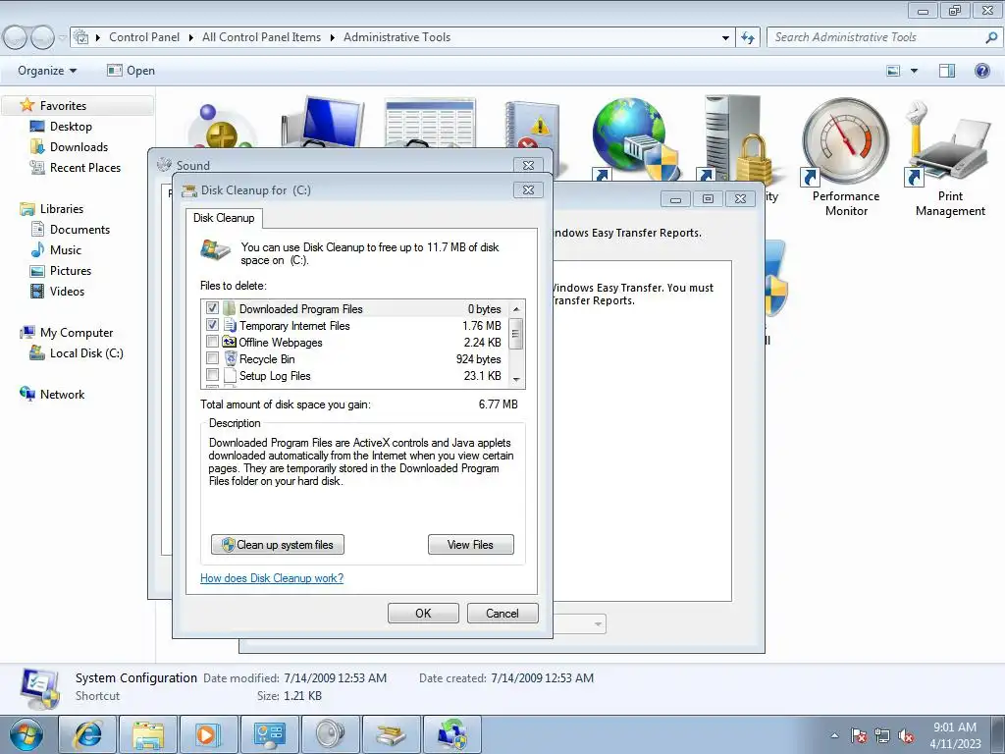Screen dimensions: 1005x754
Task: Click the muted volume tray icon
Action: [x=906, y=735]
